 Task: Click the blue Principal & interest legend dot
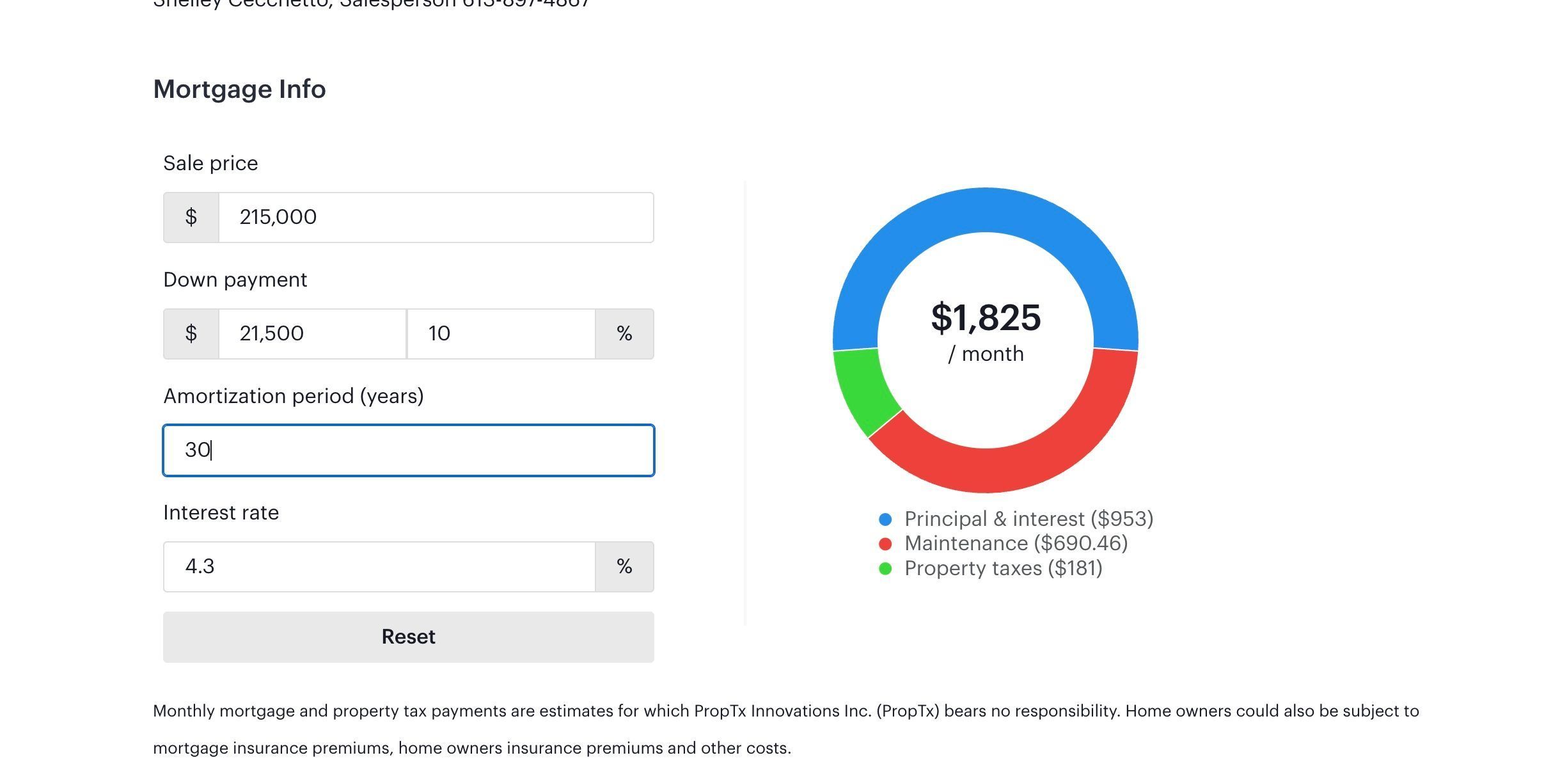pos(885,519)
